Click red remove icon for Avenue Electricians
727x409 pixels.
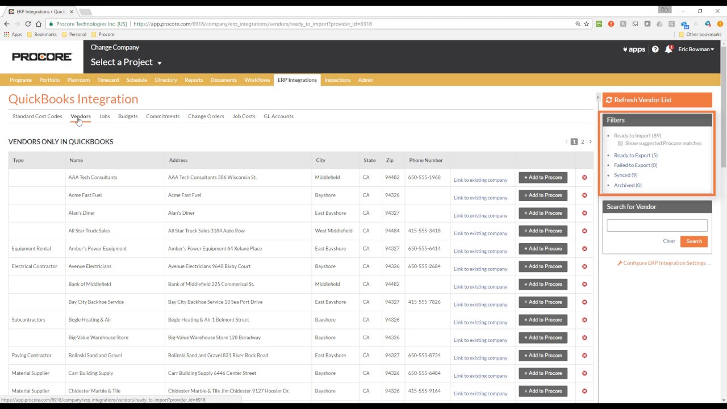point(584,266)
